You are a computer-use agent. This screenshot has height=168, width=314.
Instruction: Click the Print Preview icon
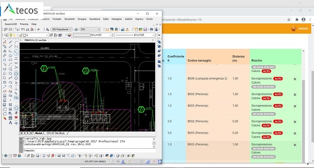[x=156, y=29]
